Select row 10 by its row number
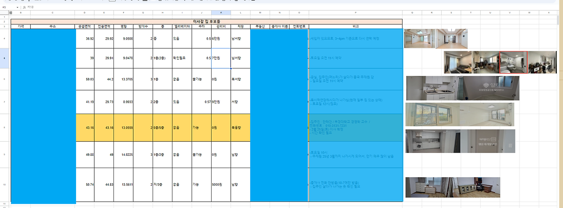This screenshot has width=563, height=208. point(4,185)
